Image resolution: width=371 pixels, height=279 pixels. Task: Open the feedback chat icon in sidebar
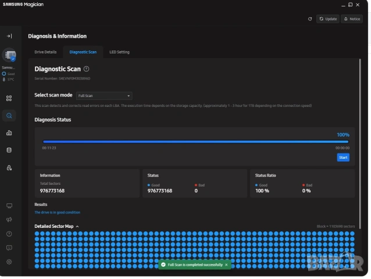pos(9,248)
